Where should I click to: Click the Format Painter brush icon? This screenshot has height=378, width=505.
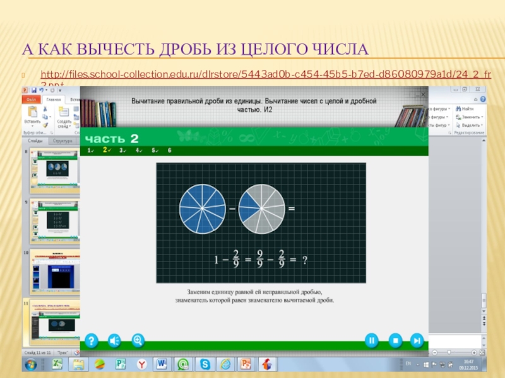coord(45,125)
